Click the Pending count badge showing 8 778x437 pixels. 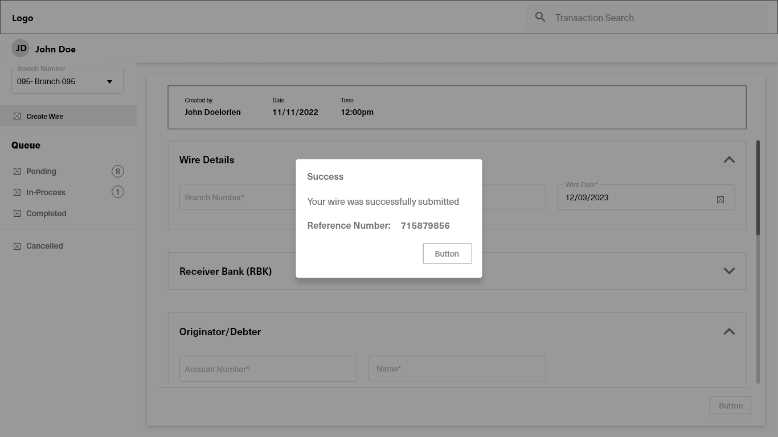(x=117, y=171)
